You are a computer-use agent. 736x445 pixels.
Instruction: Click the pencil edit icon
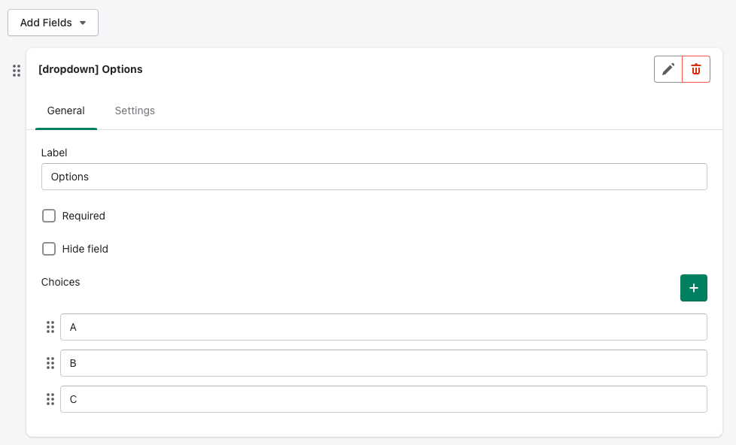click(668, 69)
